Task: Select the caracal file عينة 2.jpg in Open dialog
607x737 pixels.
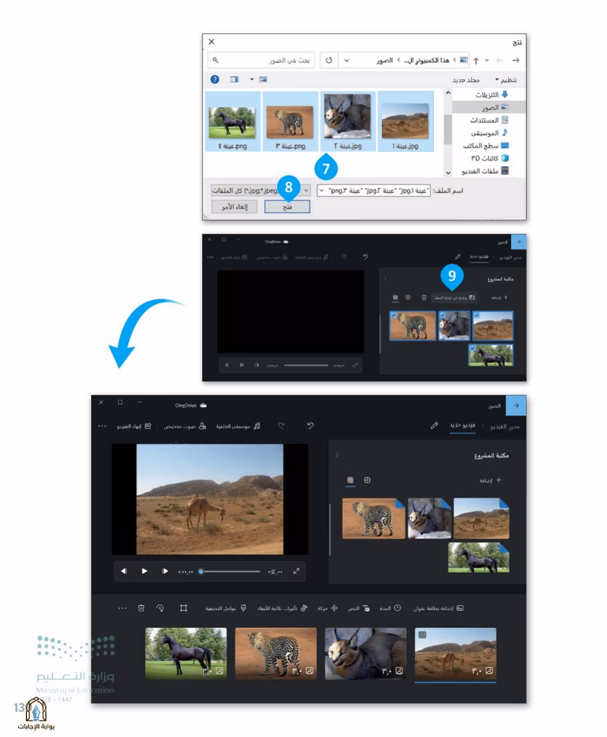Action: [x=348, y=121]
